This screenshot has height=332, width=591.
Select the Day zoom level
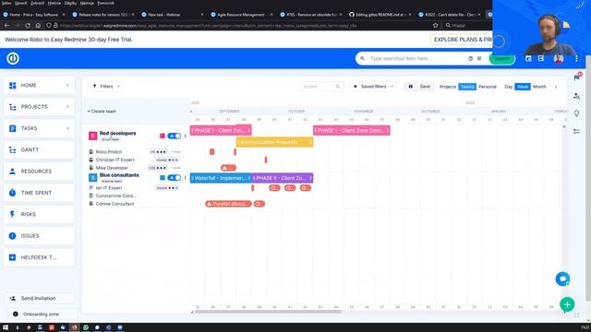click(509, 87)
